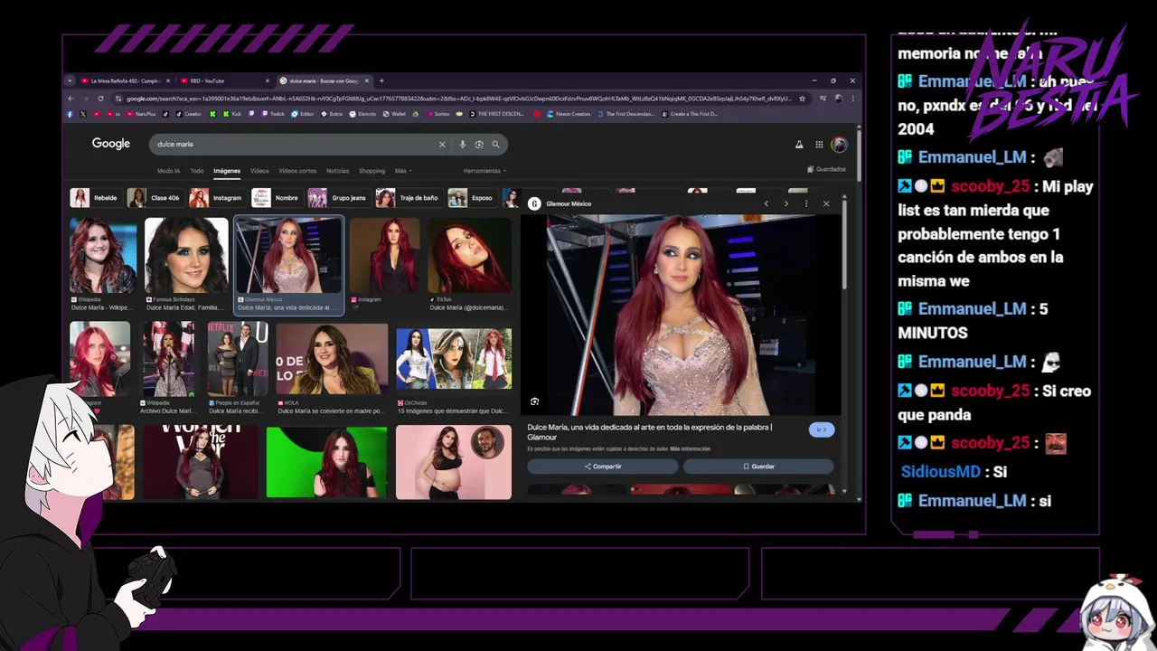Open the TikTok @dulcemaria image result

coord(469,255)
